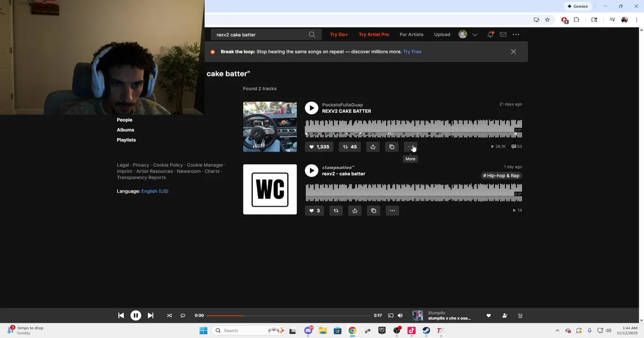Open the WC artwork thumbnail

click(270, 189)
